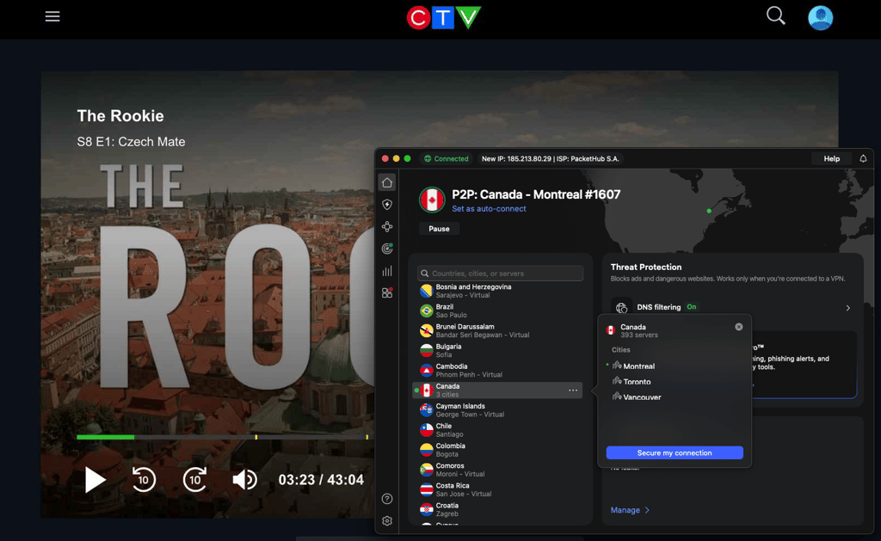Mute the video volume
The width and height of the screenshot is (881, 541).
click(x=244, y=480)
